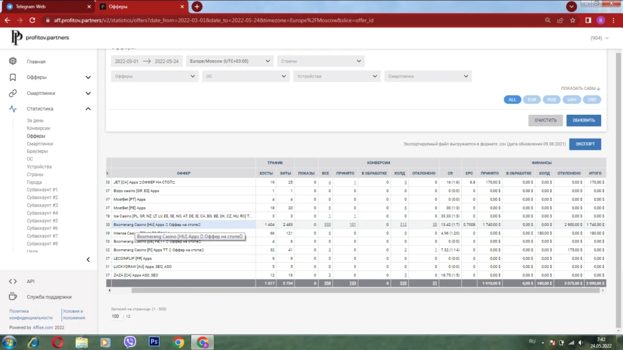Close the Офферы browser tab

(182, 7)
